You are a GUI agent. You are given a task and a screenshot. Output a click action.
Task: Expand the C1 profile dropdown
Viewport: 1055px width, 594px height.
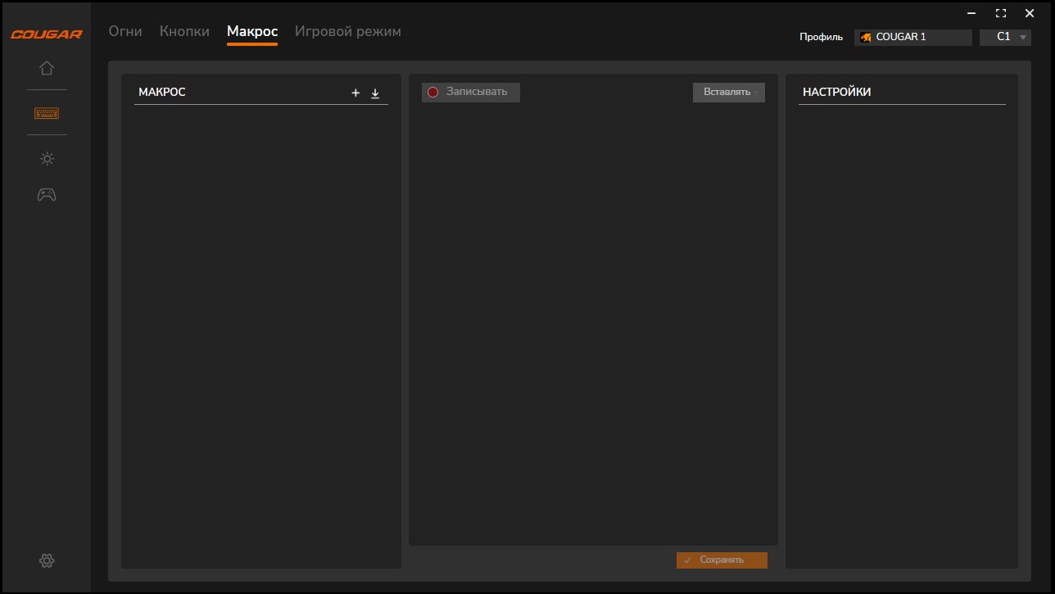pos(1005,37)
